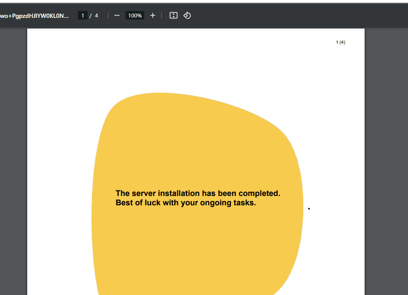Click the word "The" starting the first sentence
The image size is (408, 295).
point(123,193)
